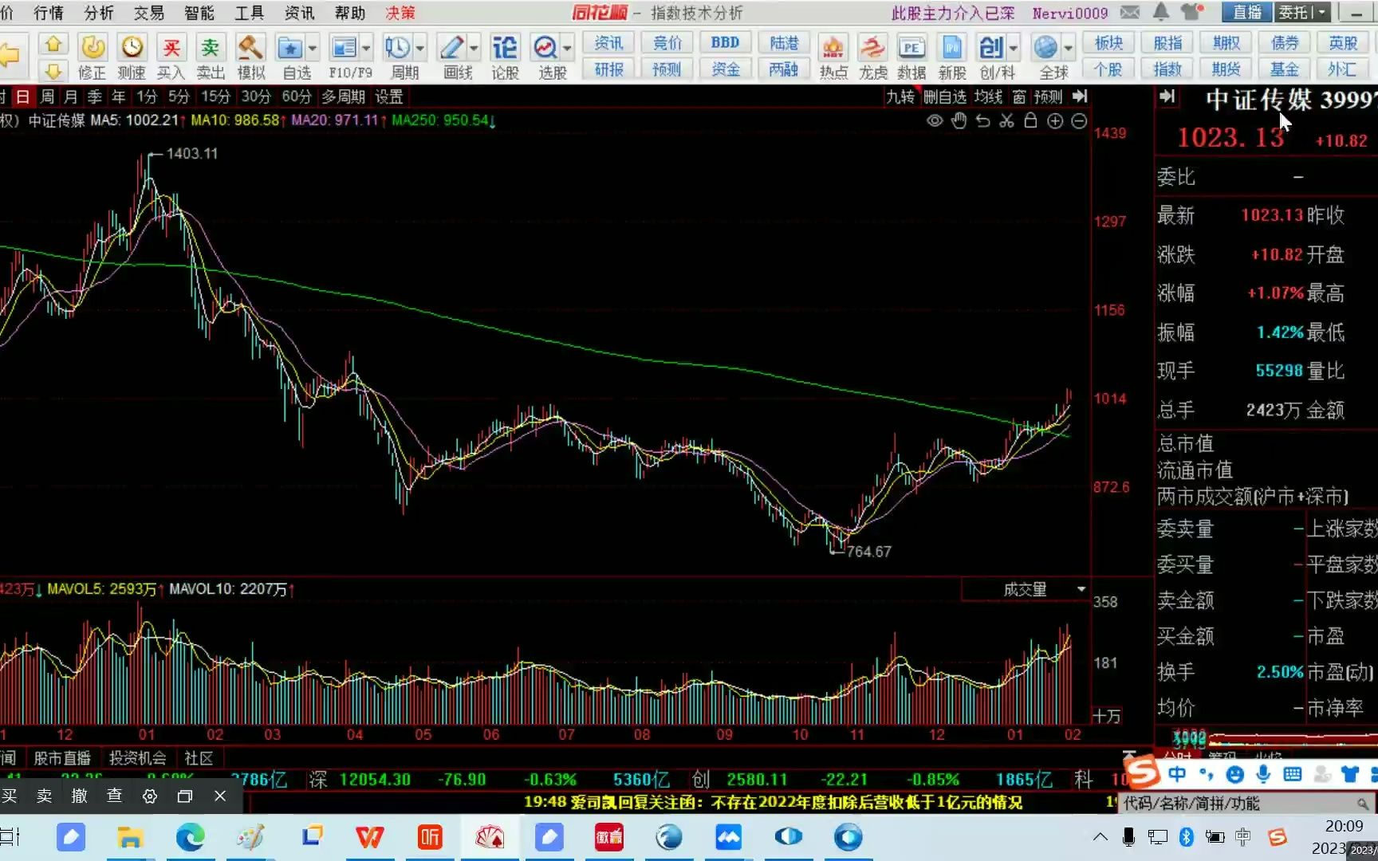This screenshot has width=1378, height=861.
Task: Open the 分析 menu
Action: coord(99,12)
